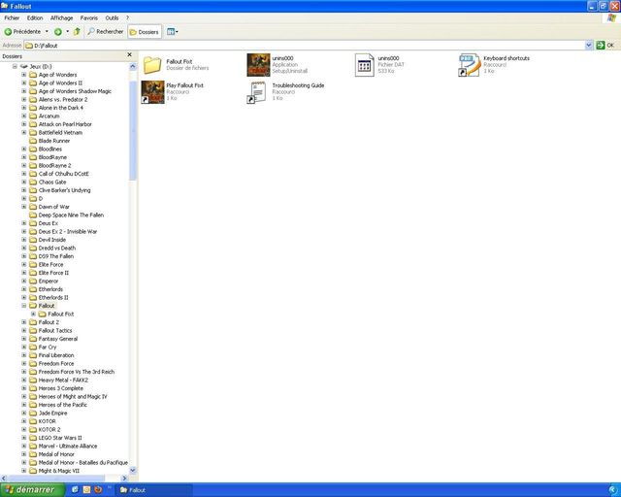Go back with the Précédente button
Image resolution: width=621 pixels, height=497 pixels.
[22, 32]
